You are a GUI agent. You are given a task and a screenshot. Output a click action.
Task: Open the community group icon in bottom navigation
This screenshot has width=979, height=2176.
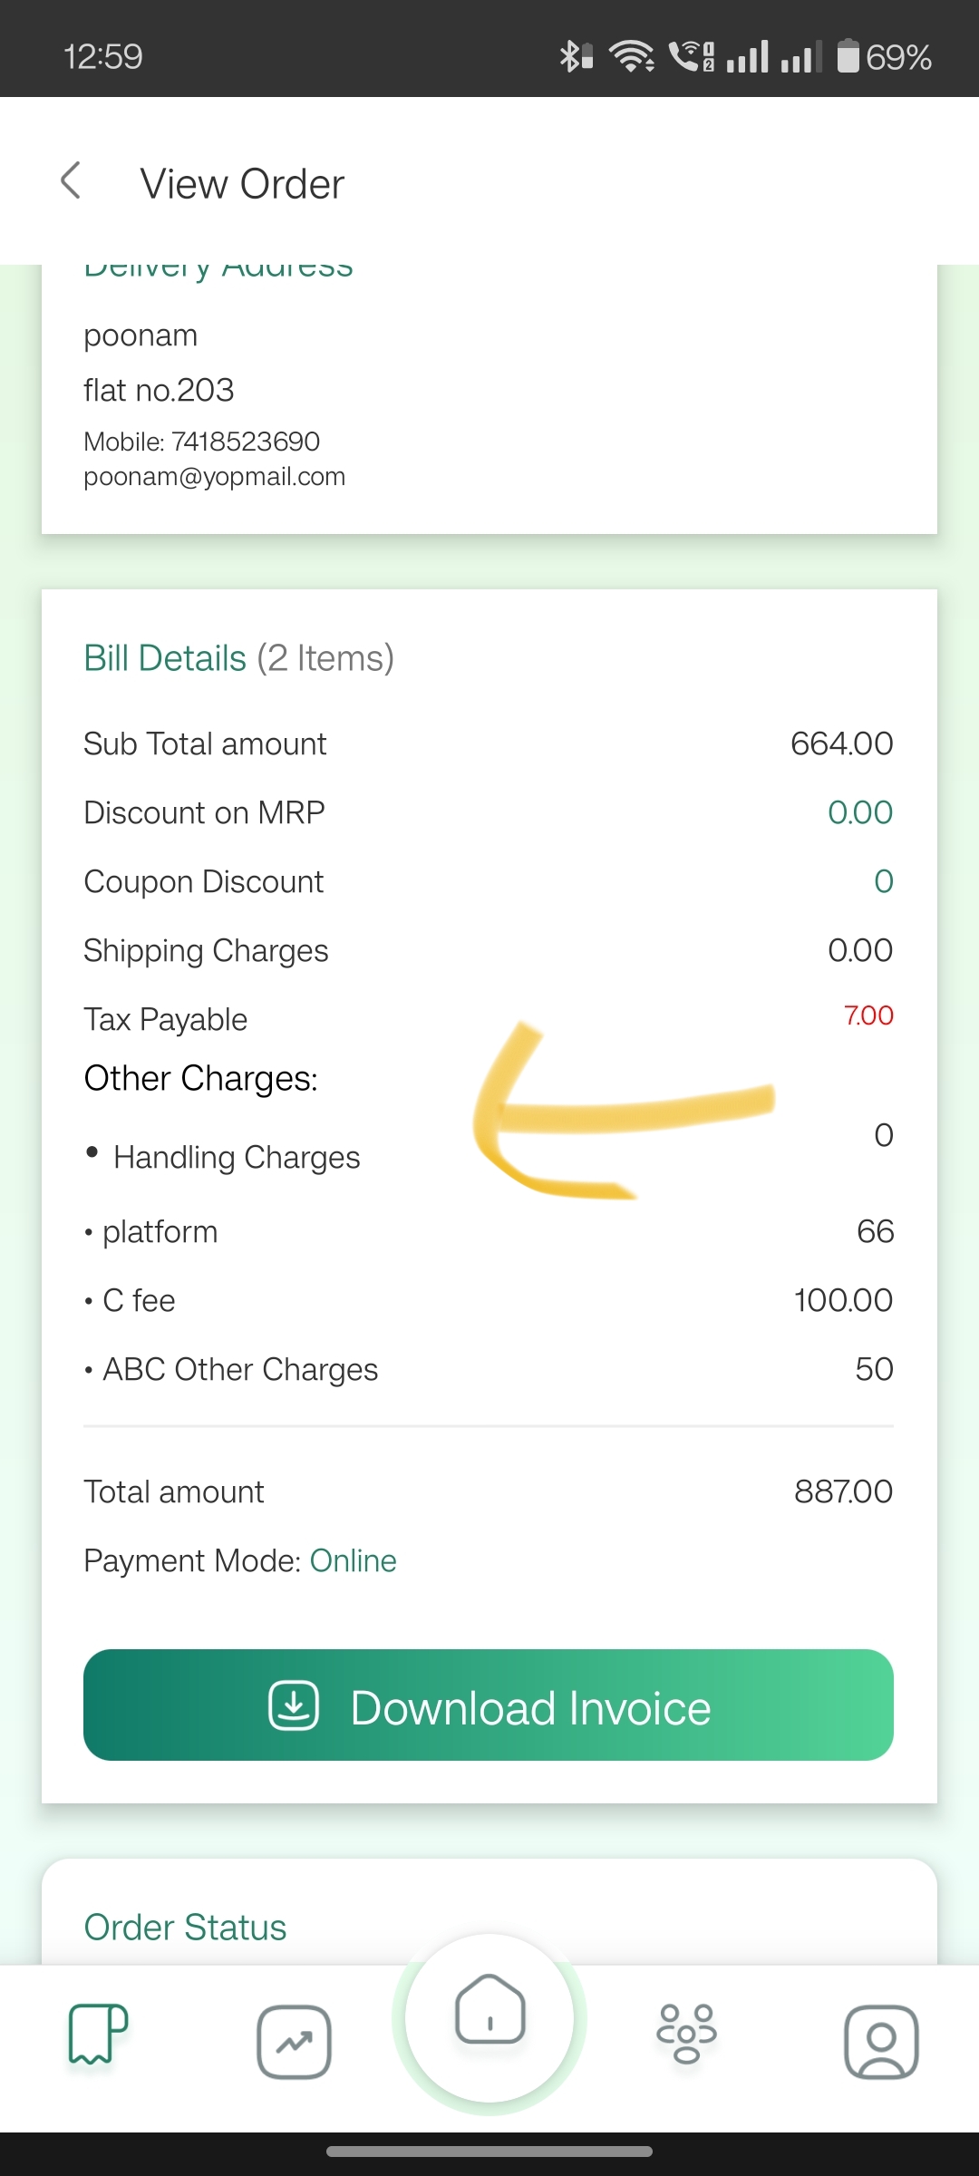pos(686,2034)
